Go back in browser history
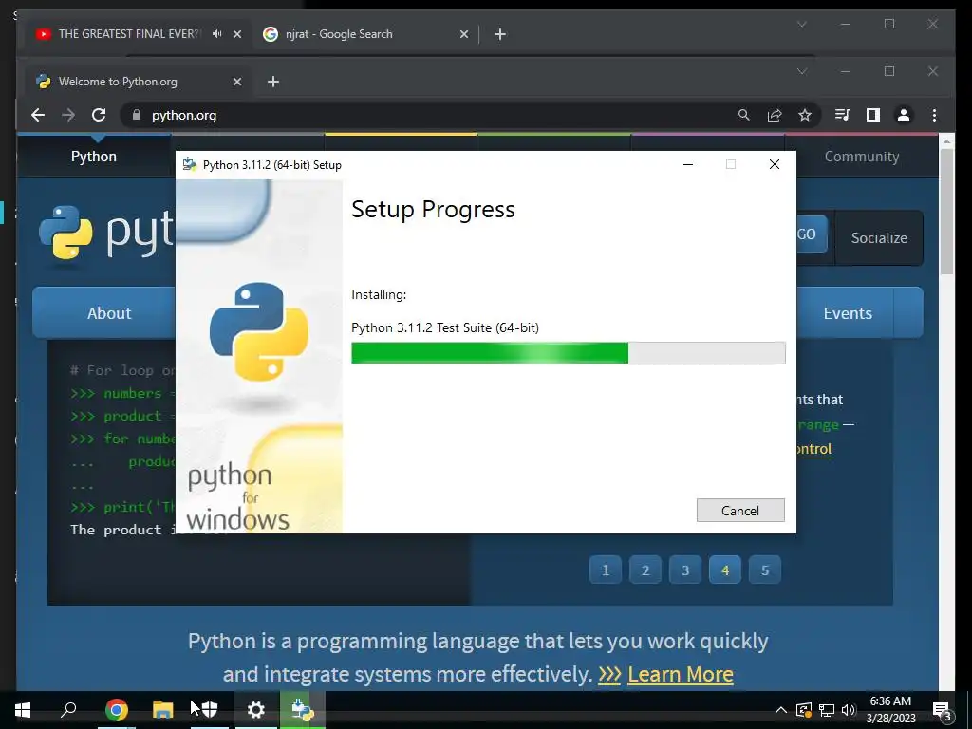Image resolution: width=972 pixels, height=729 pixels. [38, 115]
